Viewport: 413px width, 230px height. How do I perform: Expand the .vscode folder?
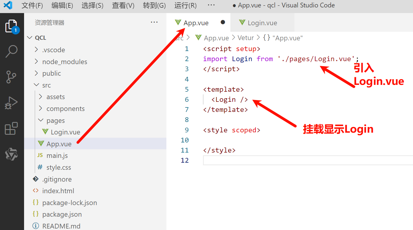[x=37, y=49]
